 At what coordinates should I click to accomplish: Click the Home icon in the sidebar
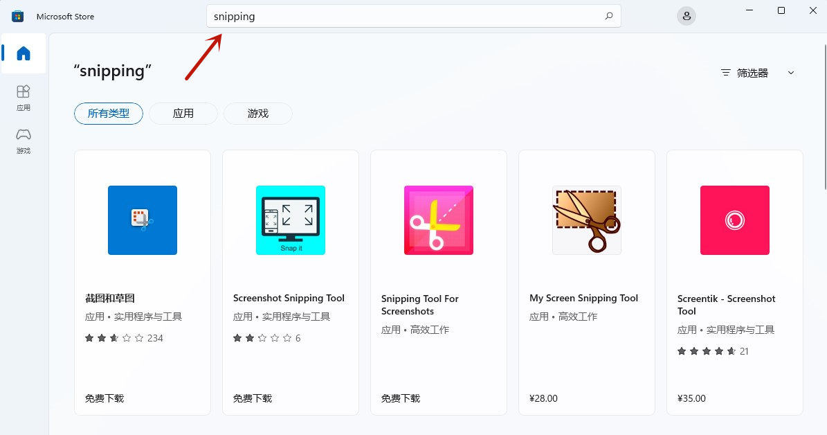(24, 53)
